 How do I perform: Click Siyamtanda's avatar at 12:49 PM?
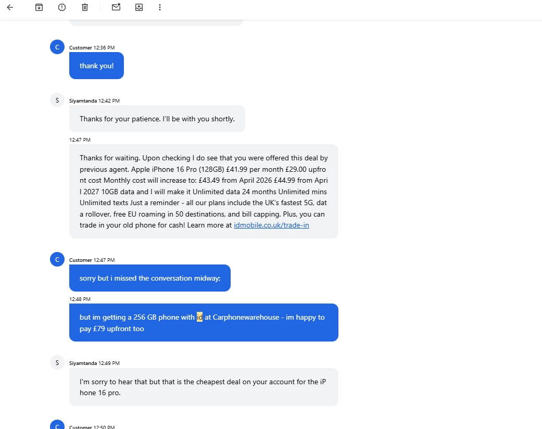click(x=57, y=362)
